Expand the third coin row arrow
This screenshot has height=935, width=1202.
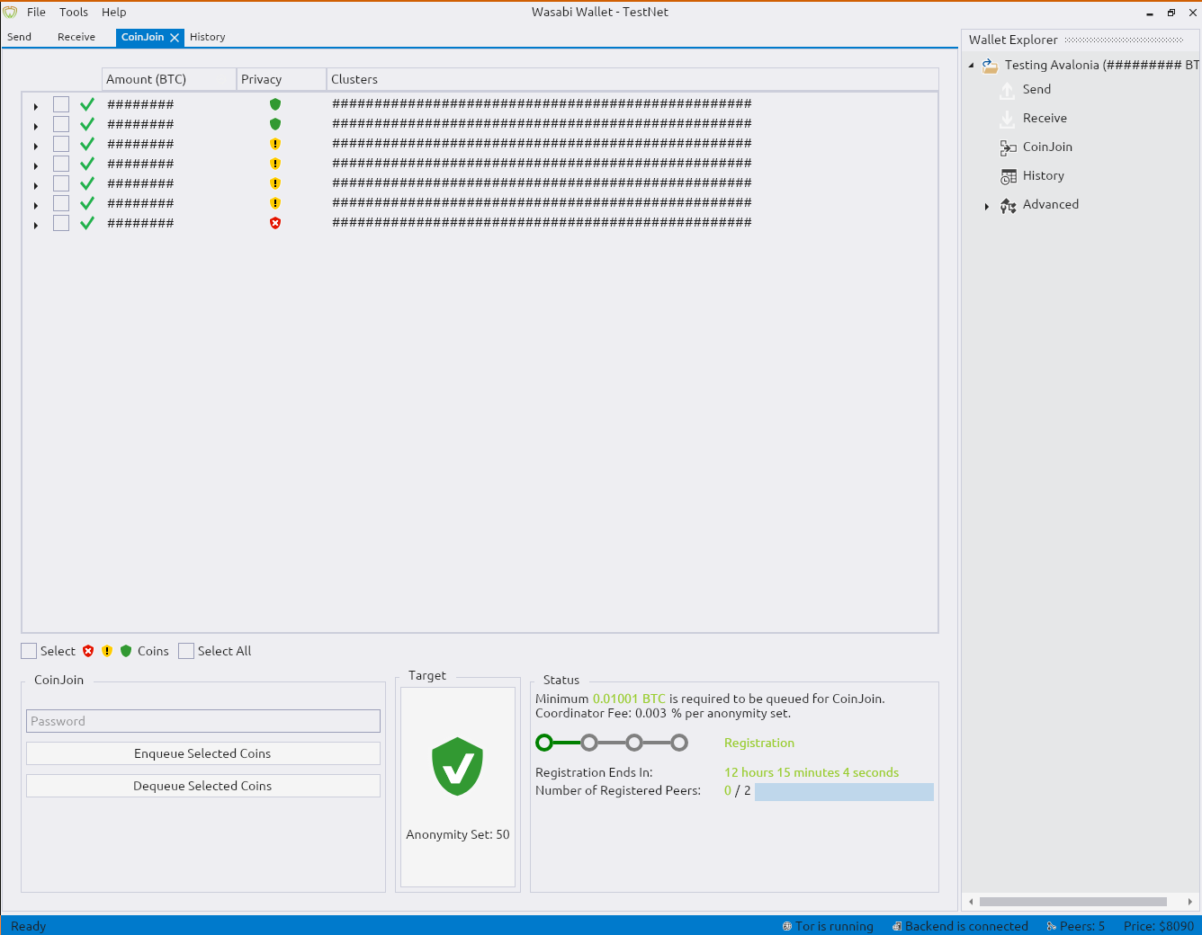(x=36, y=147)
